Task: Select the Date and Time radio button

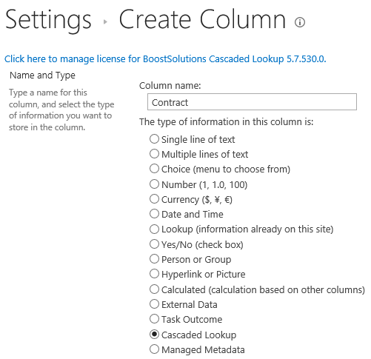Action: [154, 214]
